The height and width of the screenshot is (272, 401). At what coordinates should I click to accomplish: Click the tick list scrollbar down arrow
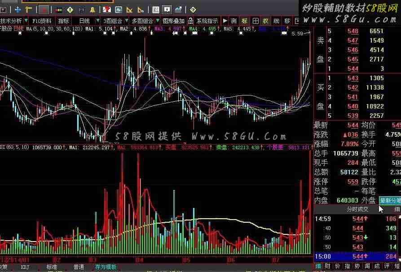[400, 260]
